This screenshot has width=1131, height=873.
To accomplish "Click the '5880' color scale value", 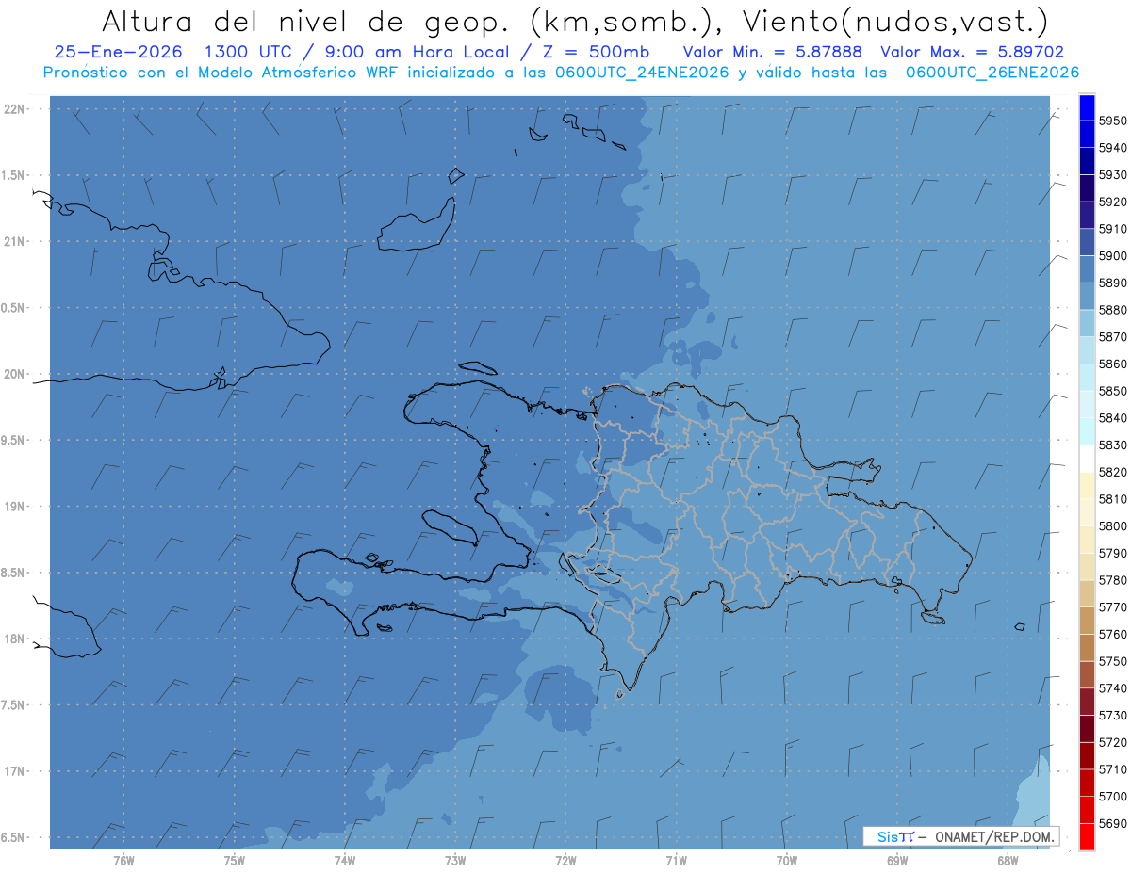I will [1112, 310].
